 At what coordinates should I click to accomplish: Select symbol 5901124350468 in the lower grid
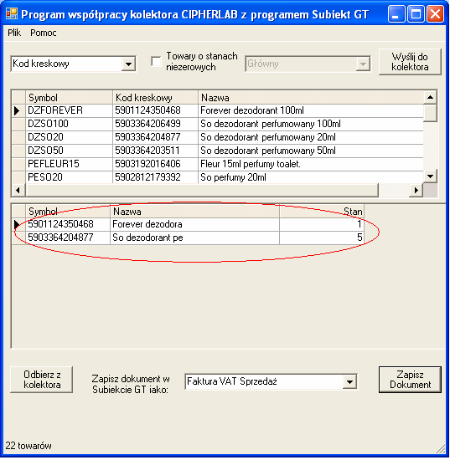click(x=68, y=224)
